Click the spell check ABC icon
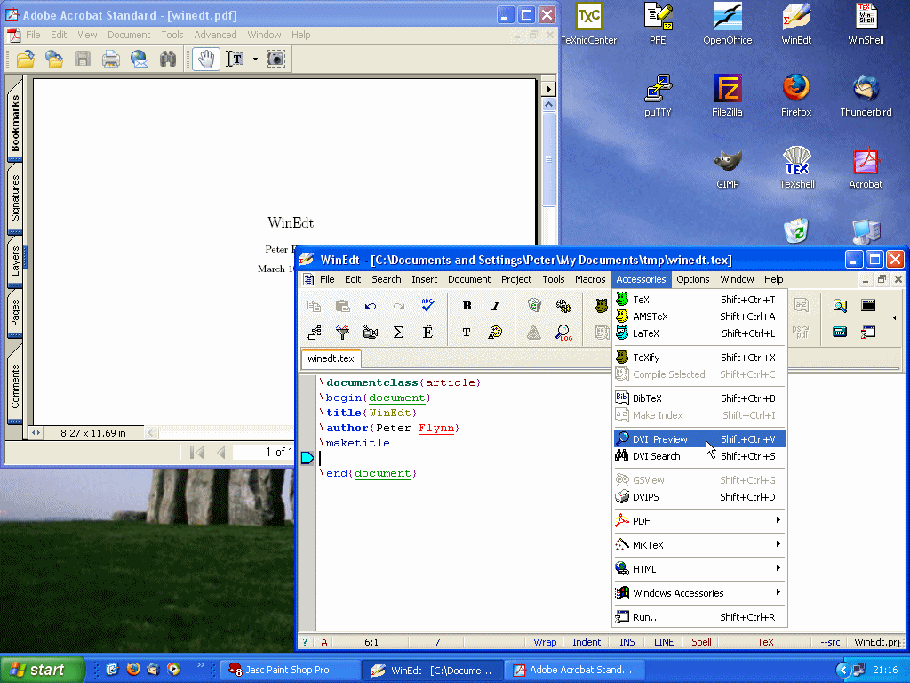 [x=427, y=306]
